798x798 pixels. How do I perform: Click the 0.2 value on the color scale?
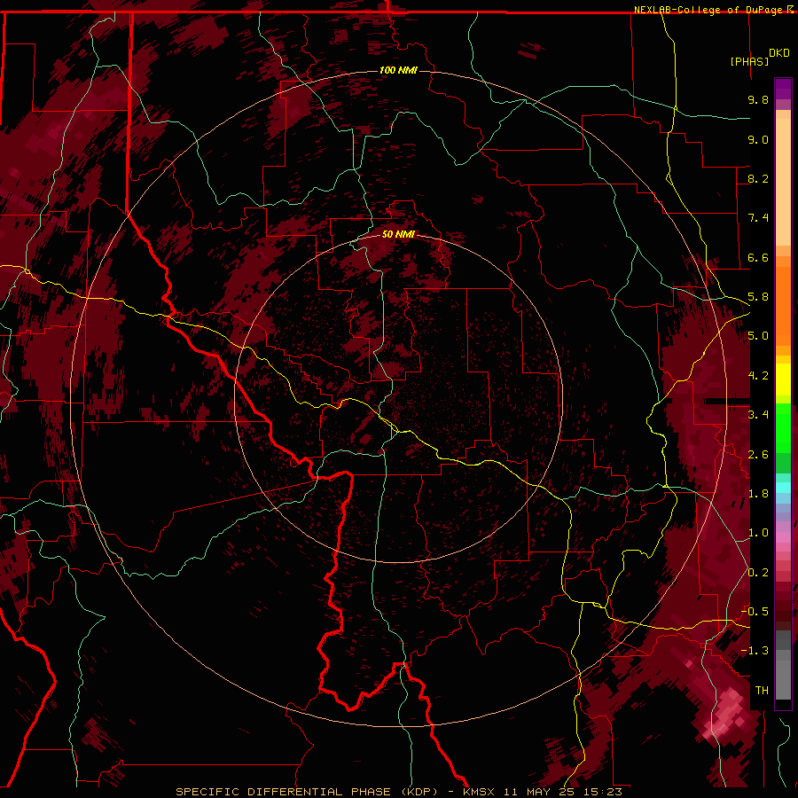click(758, 573)
